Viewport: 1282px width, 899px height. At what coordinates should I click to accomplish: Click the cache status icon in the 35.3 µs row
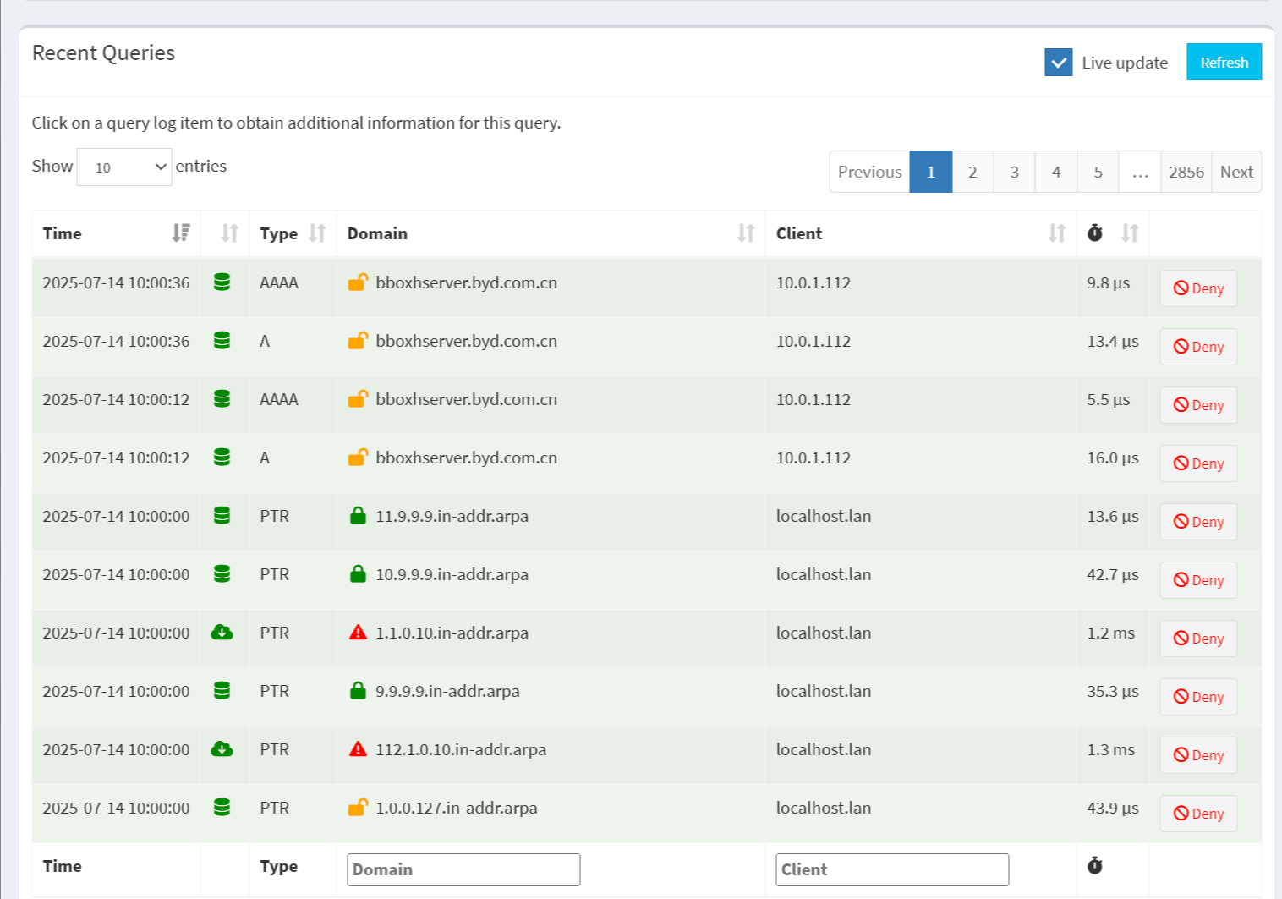222,690
